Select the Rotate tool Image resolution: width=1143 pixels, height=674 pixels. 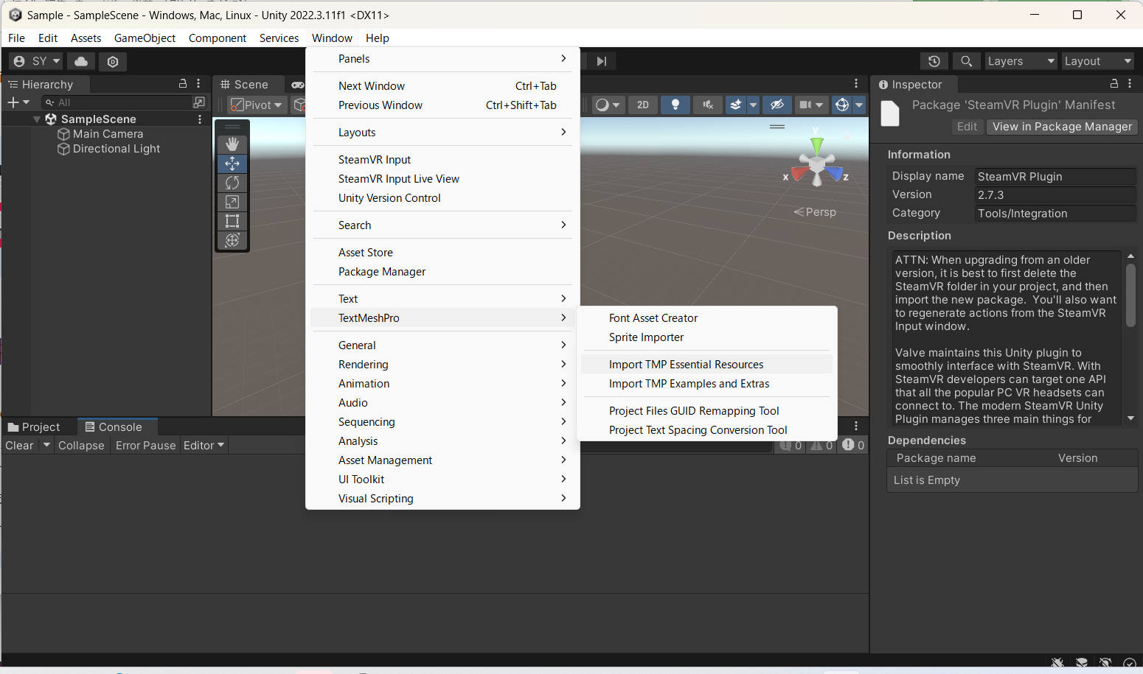(x=232, y=182)
